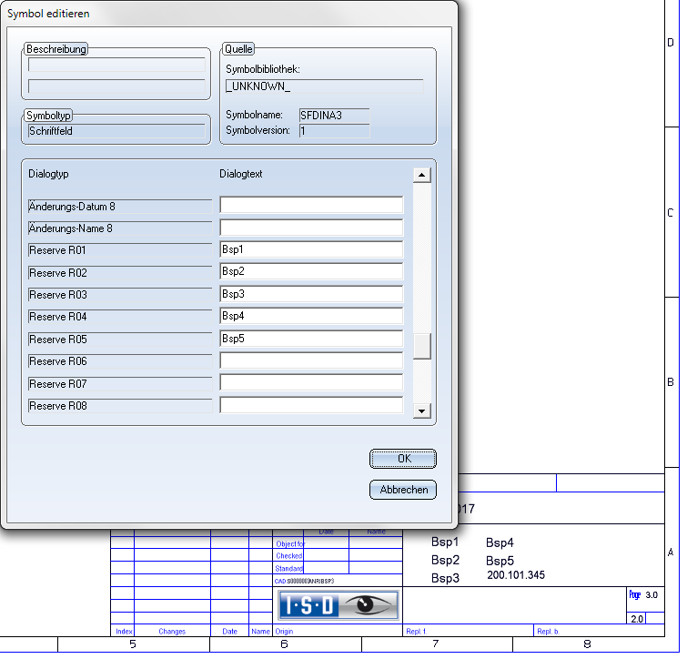Click the 200.101.345 text in drawing
This screenshot has width=687, height=659.
[516, 575]
